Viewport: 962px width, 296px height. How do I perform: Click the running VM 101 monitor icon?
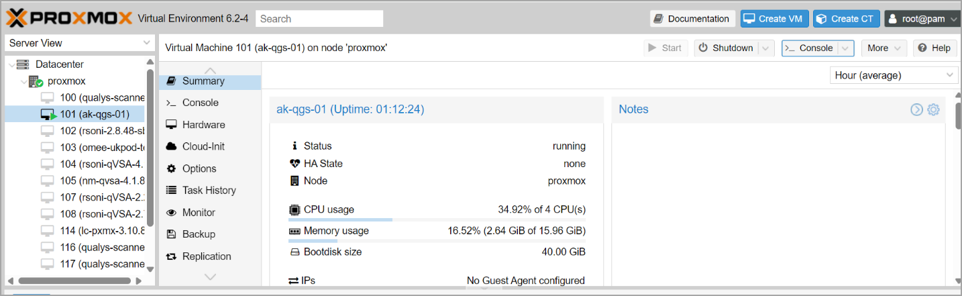click(48, 114)
